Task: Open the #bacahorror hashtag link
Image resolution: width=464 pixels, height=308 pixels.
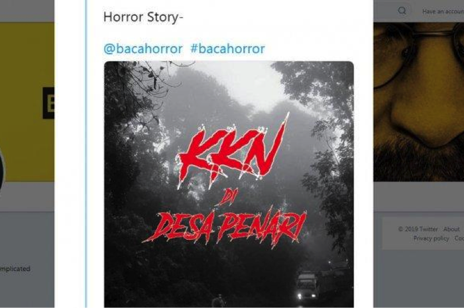Action: [227, 49]
